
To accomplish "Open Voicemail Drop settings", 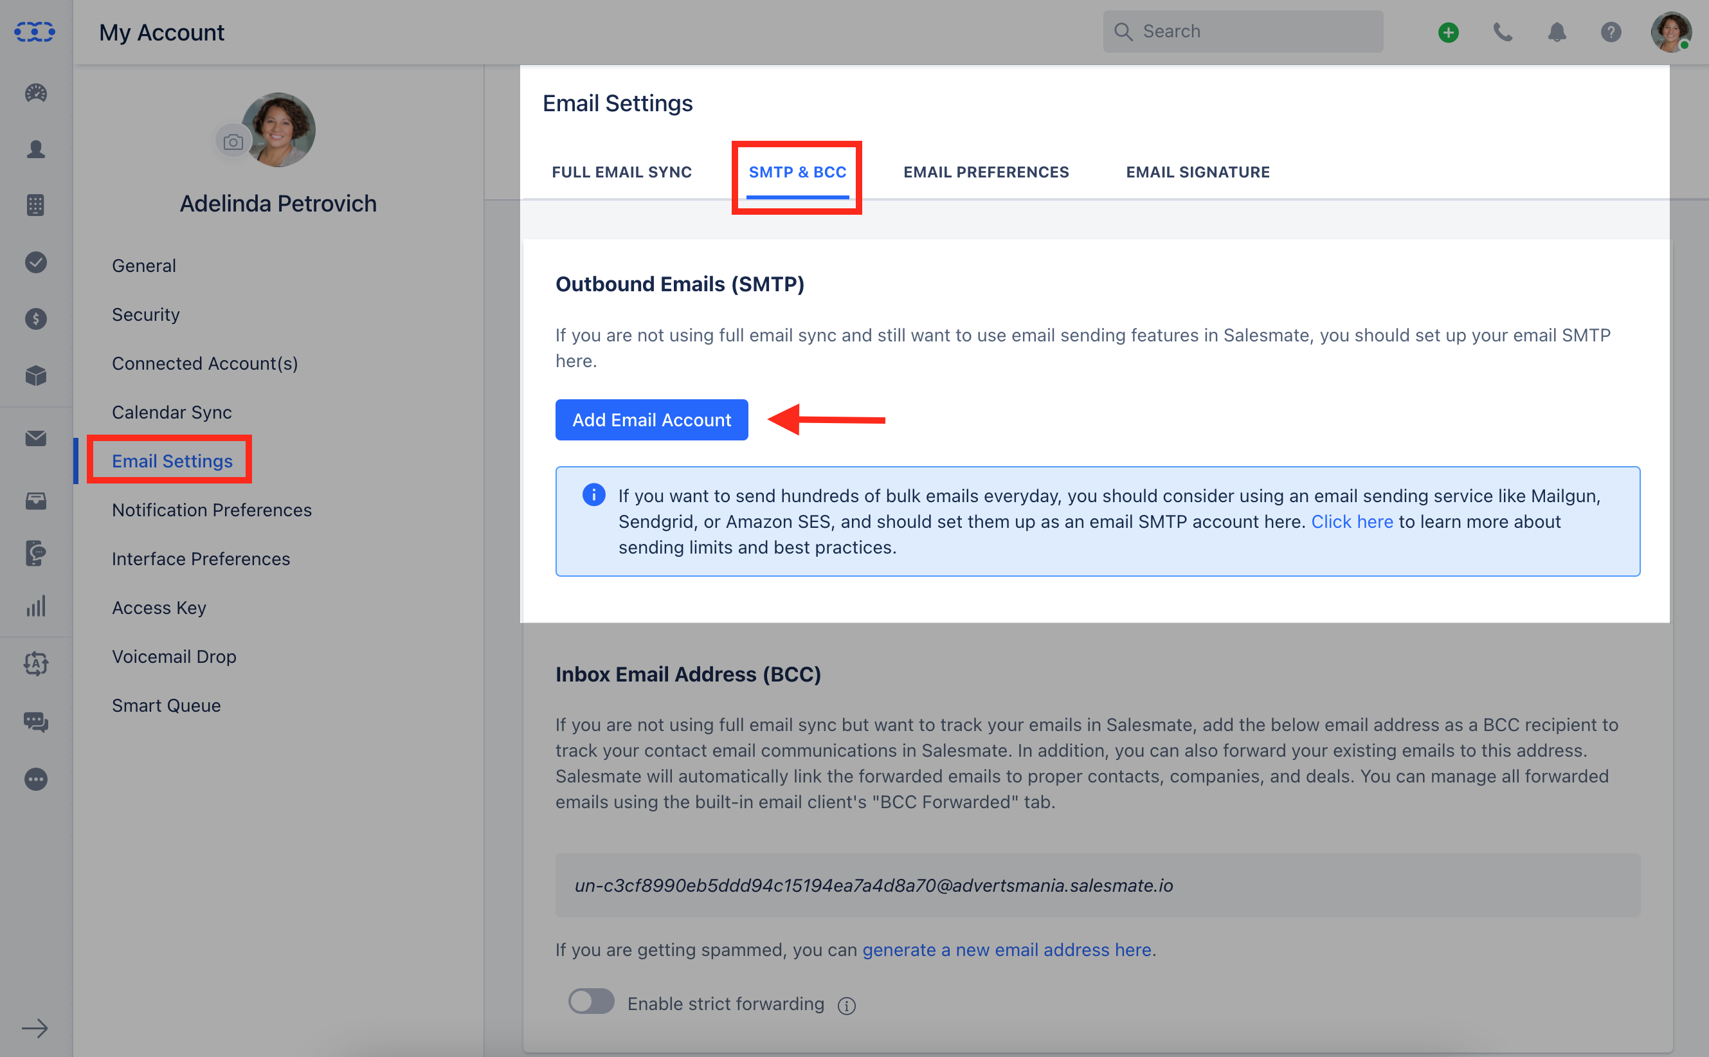I will pyautogui.click(x=174, y=656).
